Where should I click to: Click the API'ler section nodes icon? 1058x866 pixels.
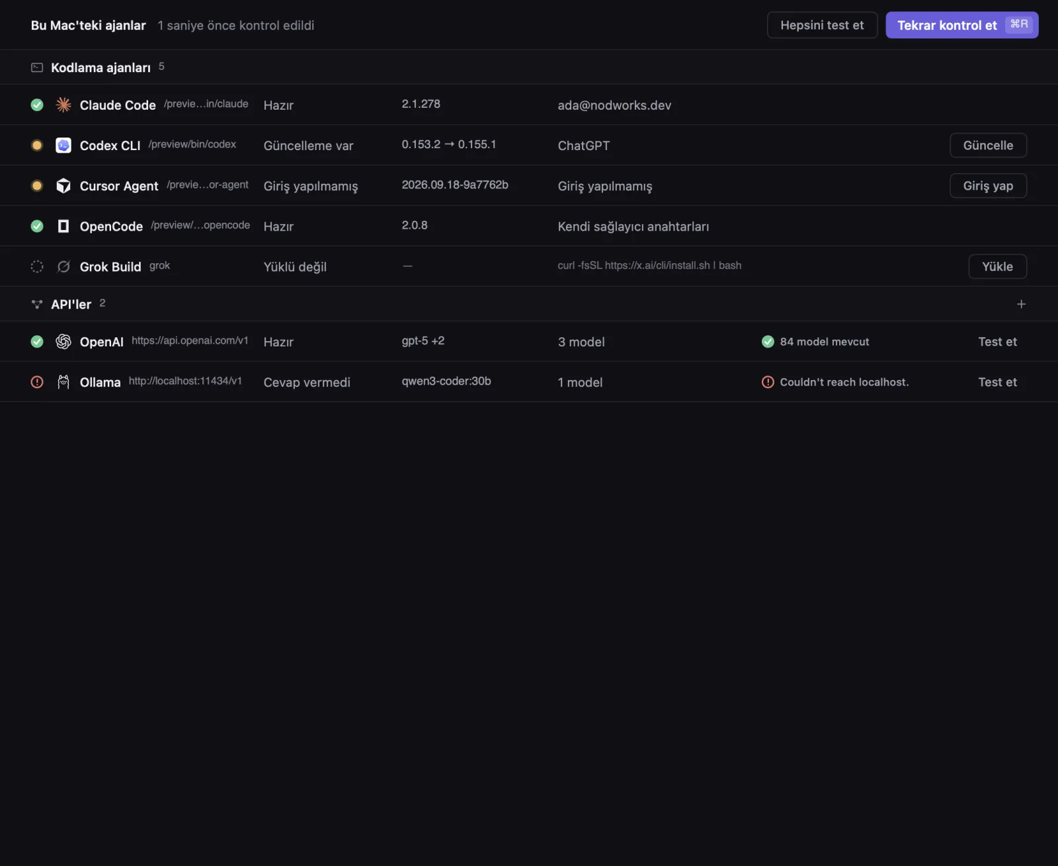37,304
